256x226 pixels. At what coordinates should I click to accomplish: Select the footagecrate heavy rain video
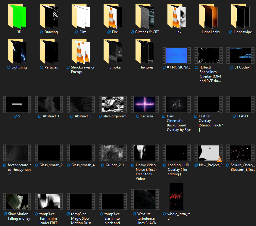pos(17,153)
